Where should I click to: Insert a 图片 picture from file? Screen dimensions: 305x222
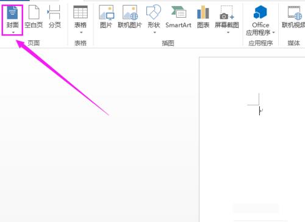coord(106,17)
